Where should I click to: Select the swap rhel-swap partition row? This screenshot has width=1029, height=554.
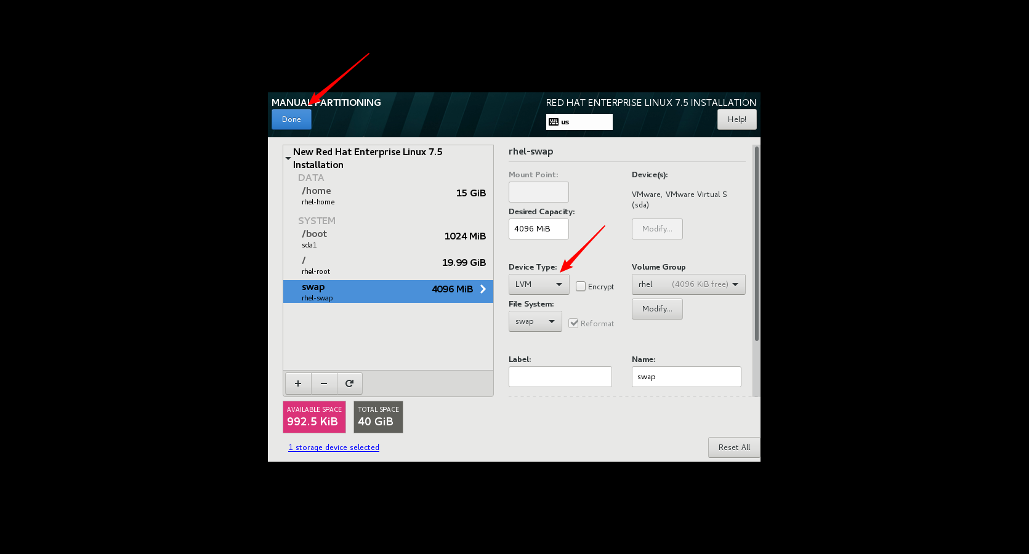388,292
